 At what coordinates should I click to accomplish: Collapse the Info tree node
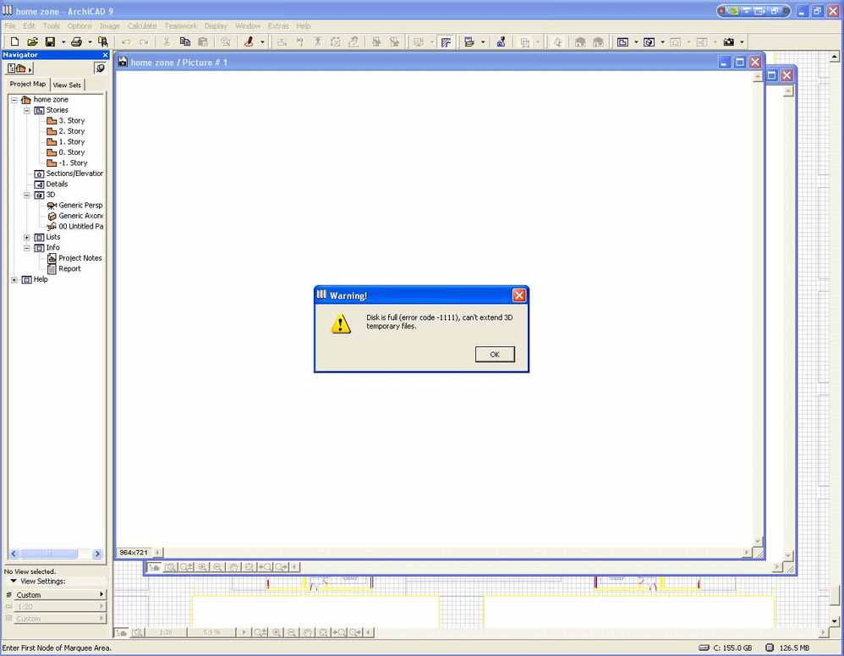26,248
